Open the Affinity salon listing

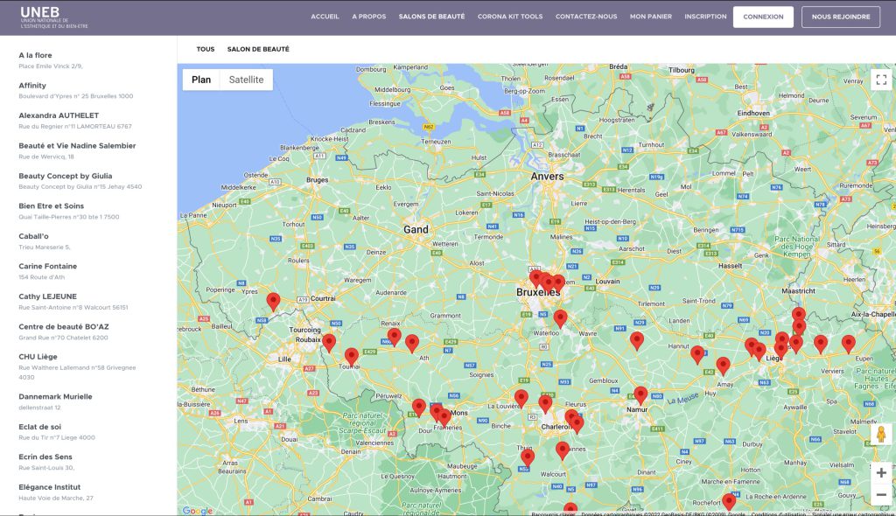pos(32,86)
